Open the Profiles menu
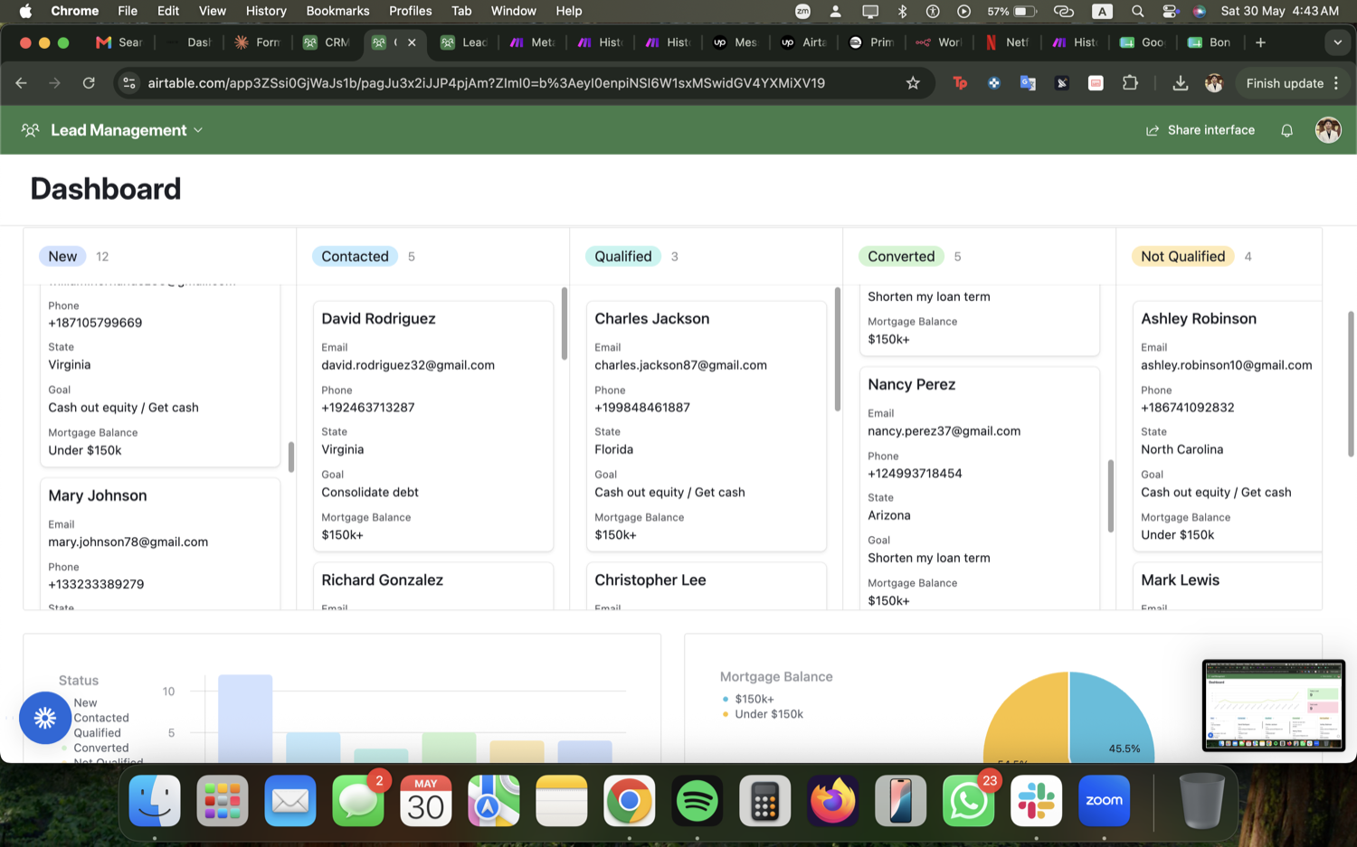 pyautogui.click(x=410, y=11)
